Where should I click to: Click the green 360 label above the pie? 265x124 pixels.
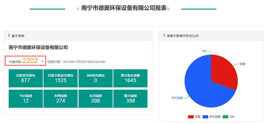pos(204,51)
